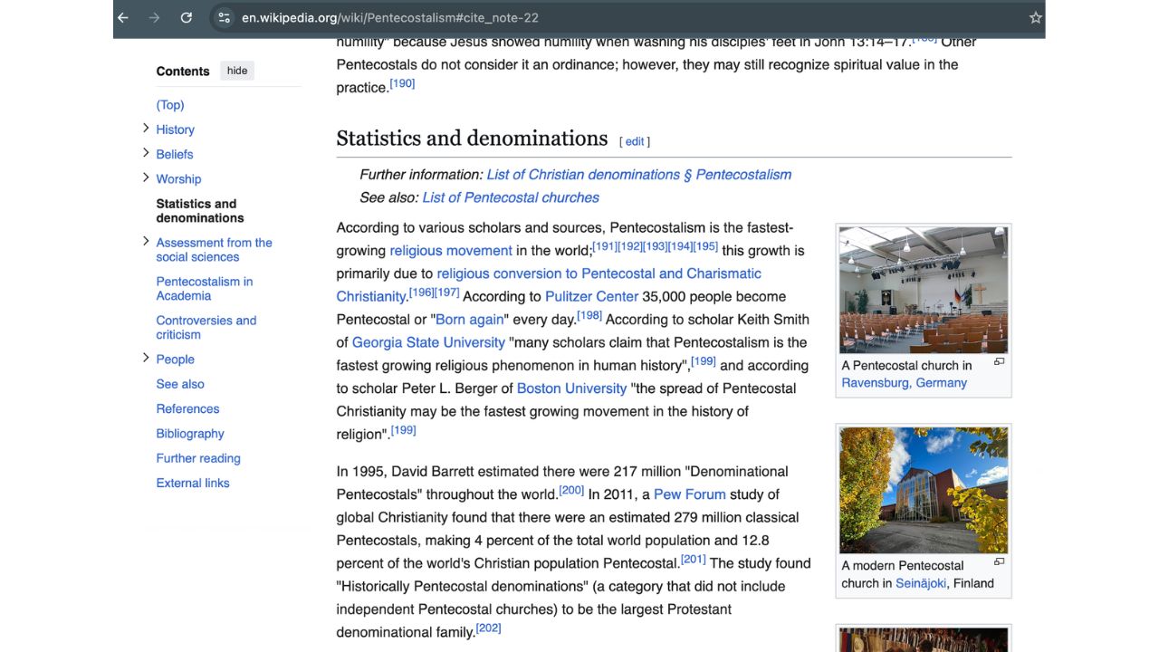The image size is (1159, 652).
Task: Edit the Statistics and denominations section
Action: (635, 141)
